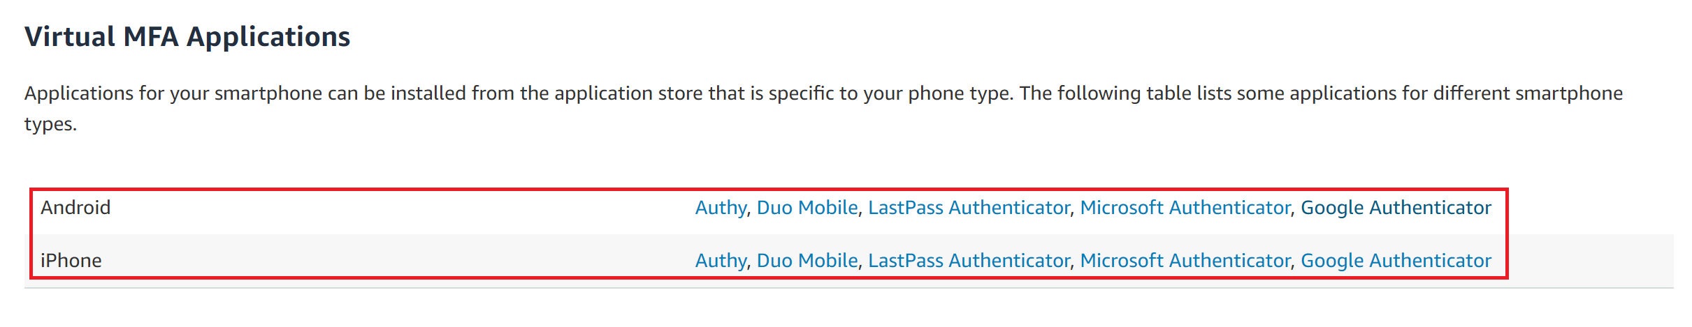The height and width of the screenshot is (327, 1692).
Task: Click the Virtual MFA Applications heading
Action: pos(187,37)
